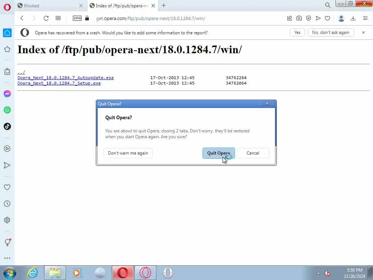
Task: Click the Opera GX taskbar button
Action: 145,273
